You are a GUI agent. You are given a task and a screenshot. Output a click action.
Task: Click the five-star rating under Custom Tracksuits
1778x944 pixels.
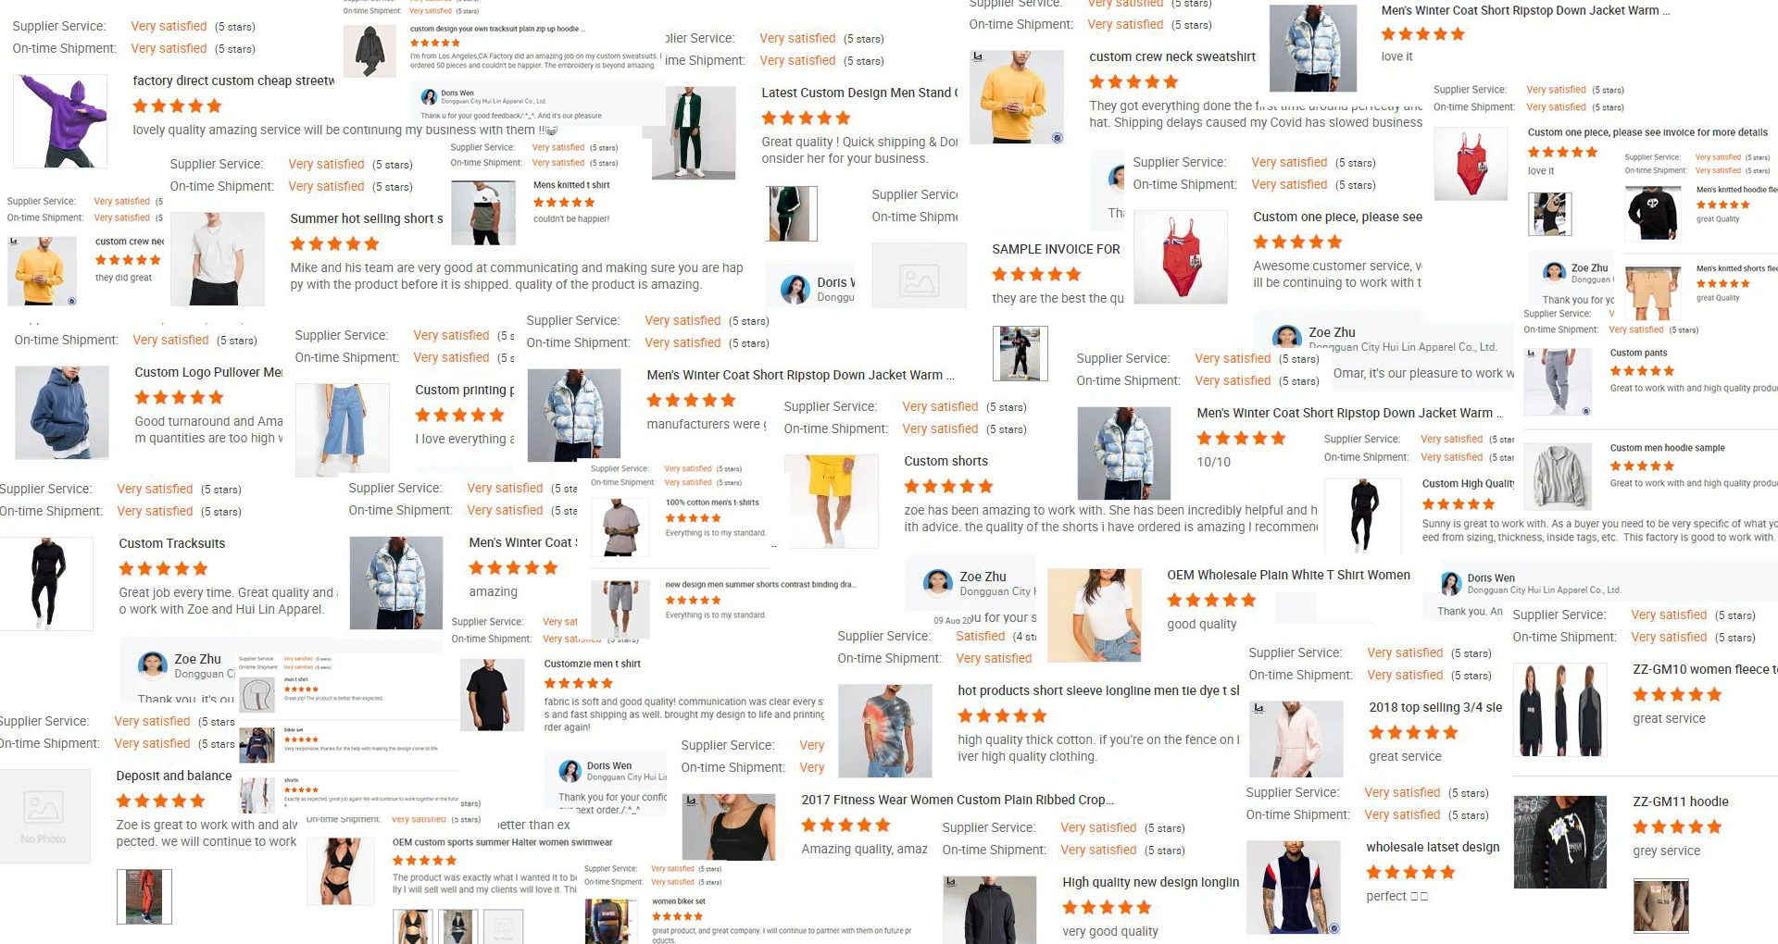(x=163, y=568)
